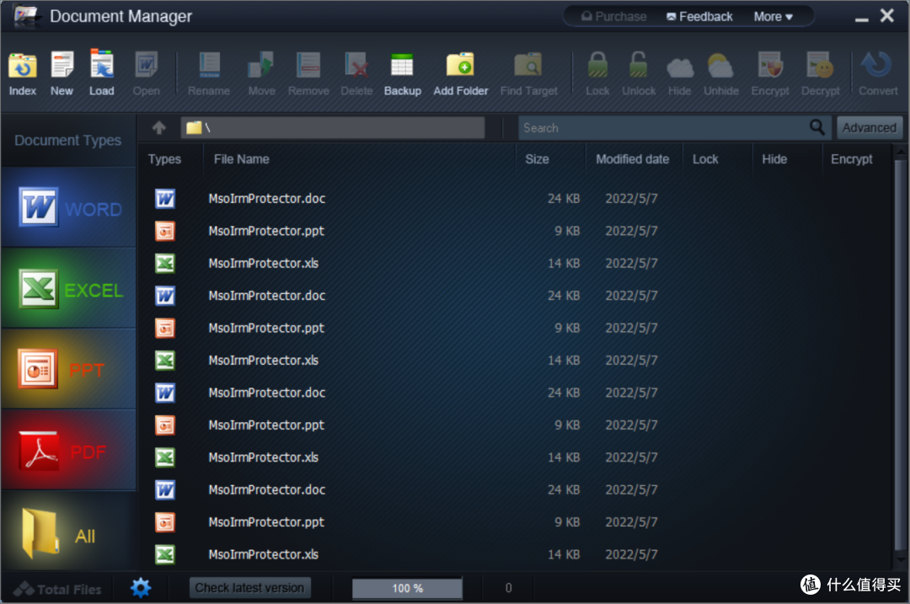Click the Search input field
The image size is (910, 604).
point(661,128)
